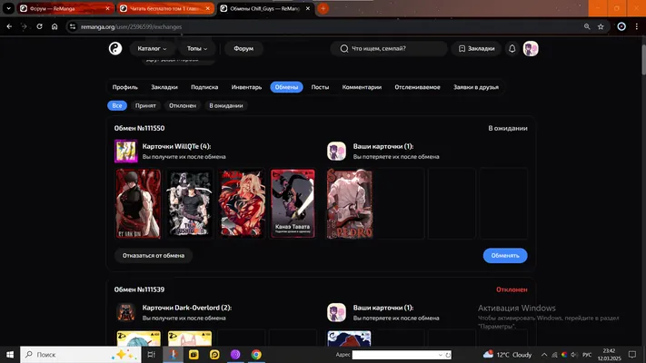
Task: Open Dark-Overlord user avatar
Action: click(126, 312)
